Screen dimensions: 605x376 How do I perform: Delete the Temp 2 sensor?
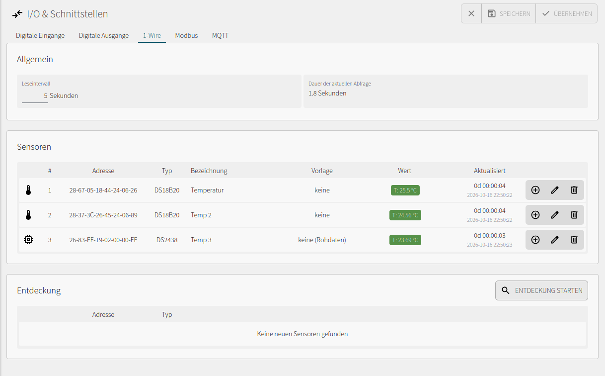pos(574,215)
